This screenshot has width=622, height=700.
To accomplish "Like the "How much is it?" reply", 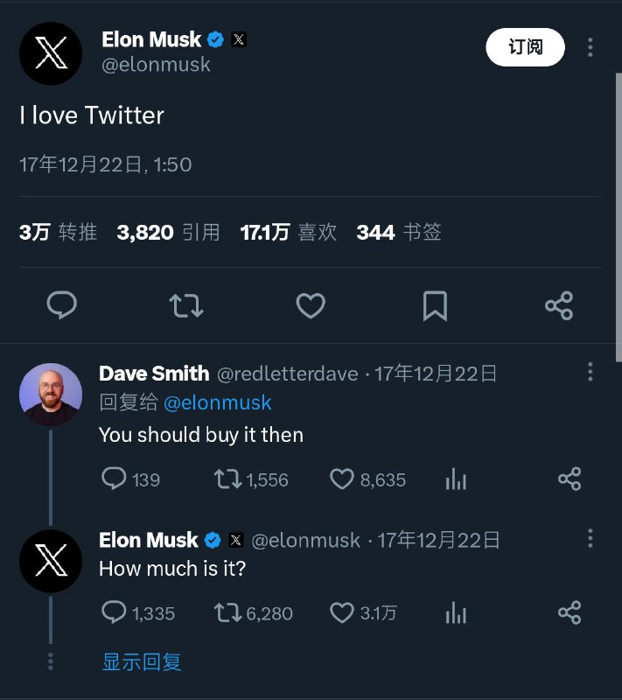I will pyautogui.click(x=341, y=612).
